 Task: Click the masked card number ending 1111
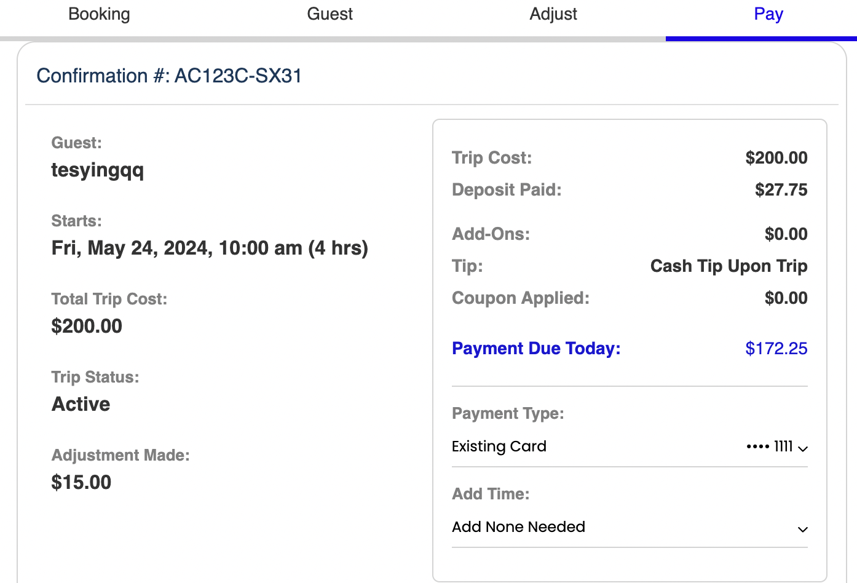(769, 446)
